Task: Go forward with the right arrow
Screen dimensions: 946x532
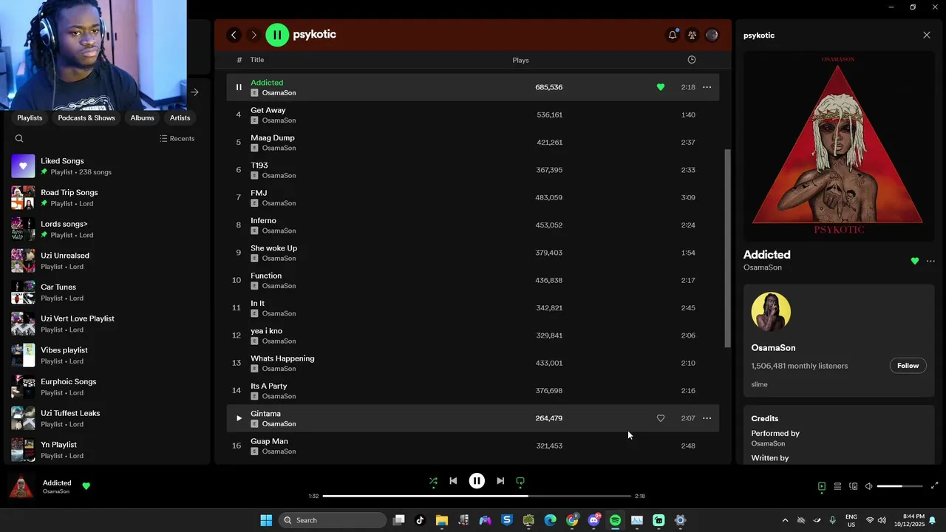Action: 253,35
